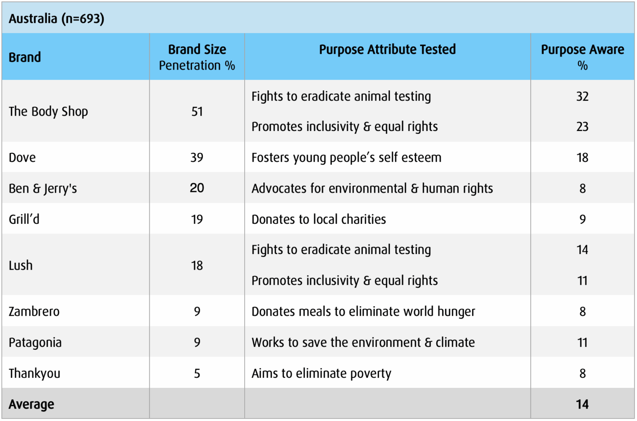Select the "Dove" brand name
637x421 pixels.
click(22, 157)
